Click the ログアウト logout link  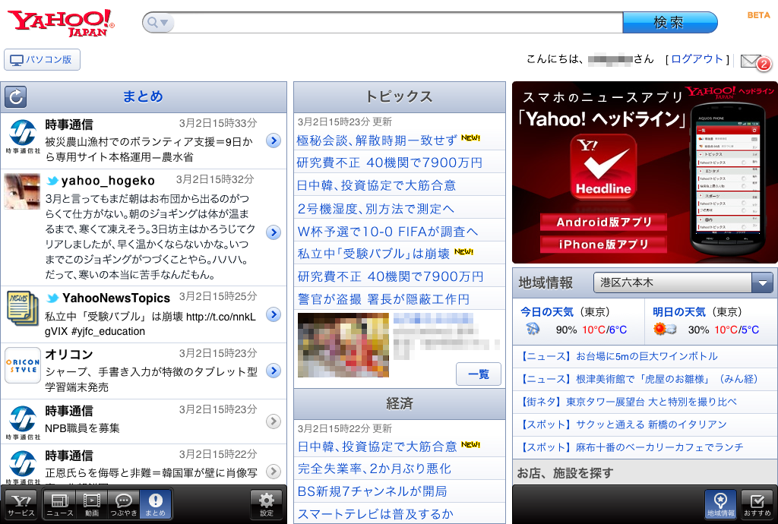697,59
